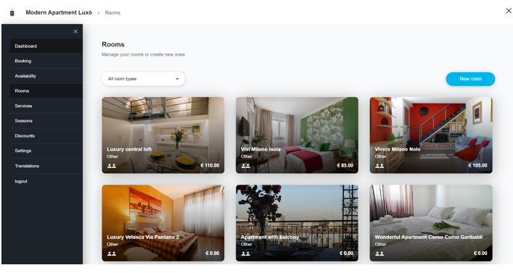Click Modern Apartment Luxò breadcrumb title
Screen dimensions: 513x273
coord(59,12)
